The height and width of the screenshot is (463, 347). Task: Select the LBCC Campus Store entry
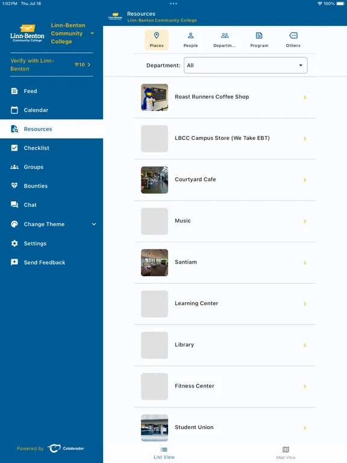(x=225, y=139)
